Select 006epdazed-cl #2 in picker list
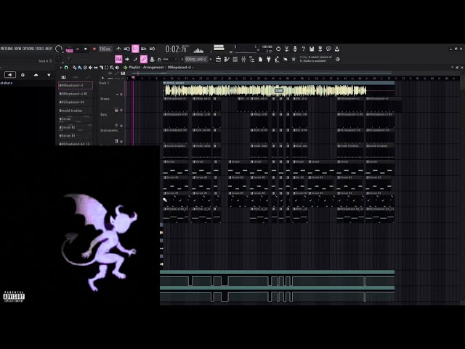Viewport: 465px width, 349px height. tap(76, 94)
